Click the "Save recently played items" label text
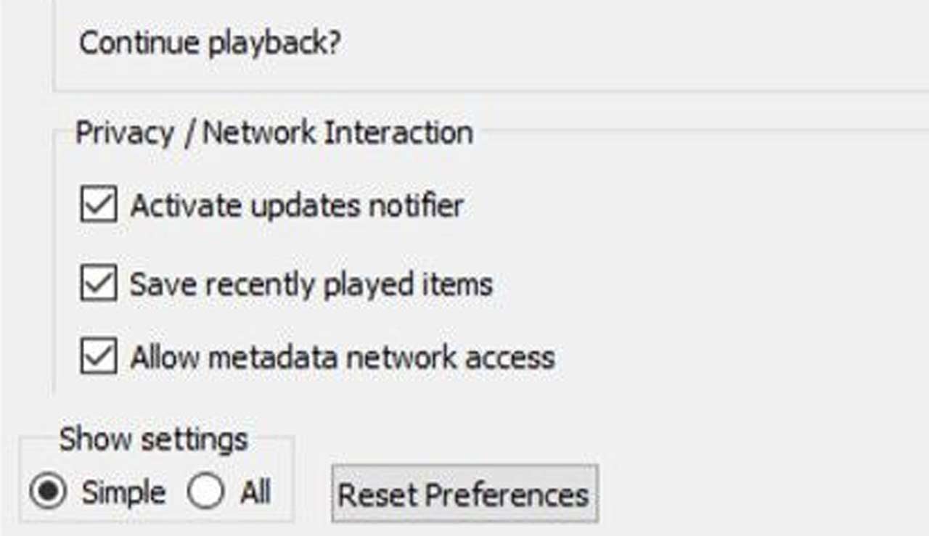 point(311,283)
